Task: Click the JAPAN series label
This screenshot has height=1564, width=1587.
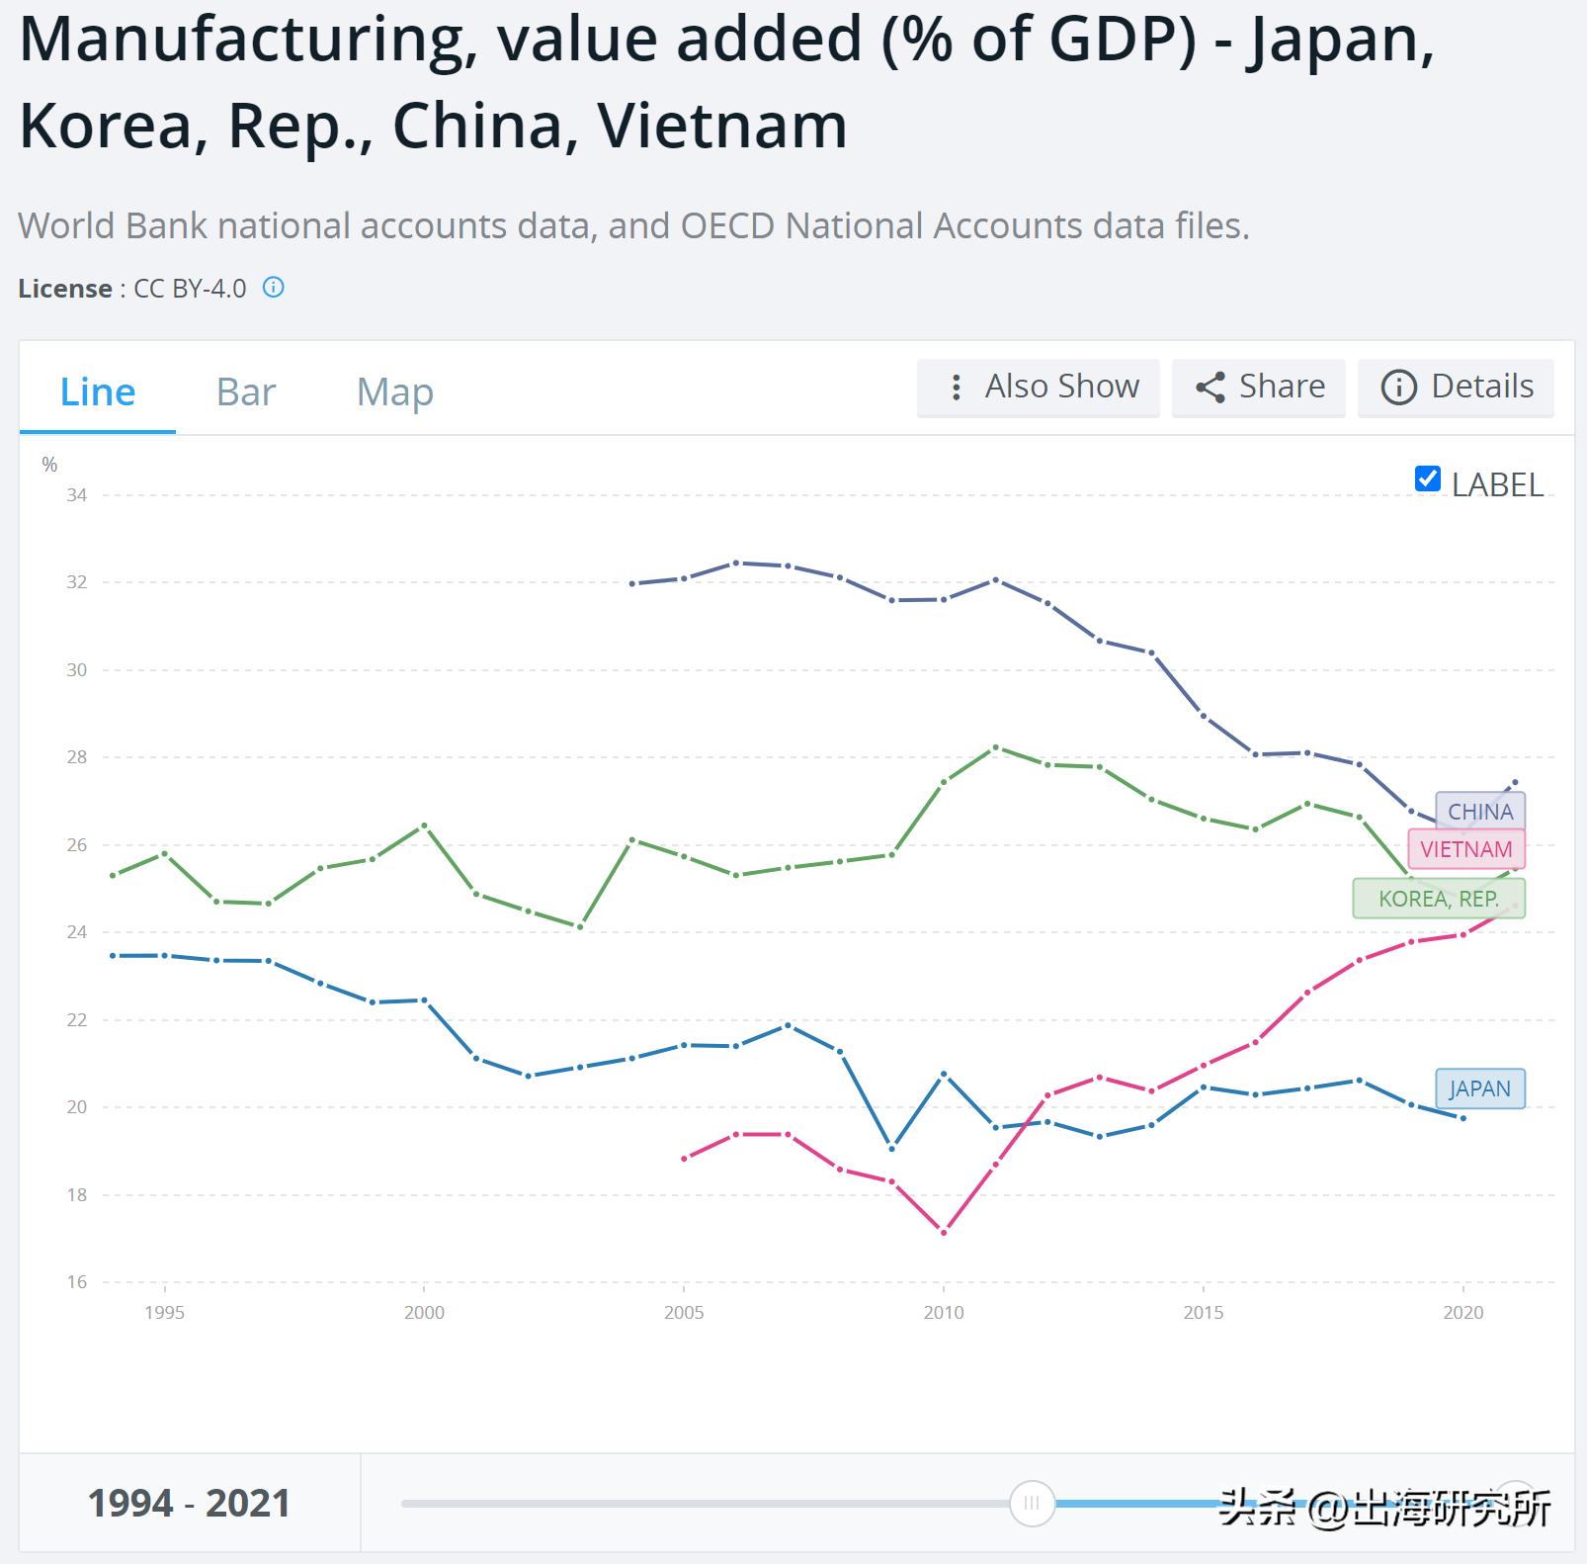Action: coord(1479,1088)
